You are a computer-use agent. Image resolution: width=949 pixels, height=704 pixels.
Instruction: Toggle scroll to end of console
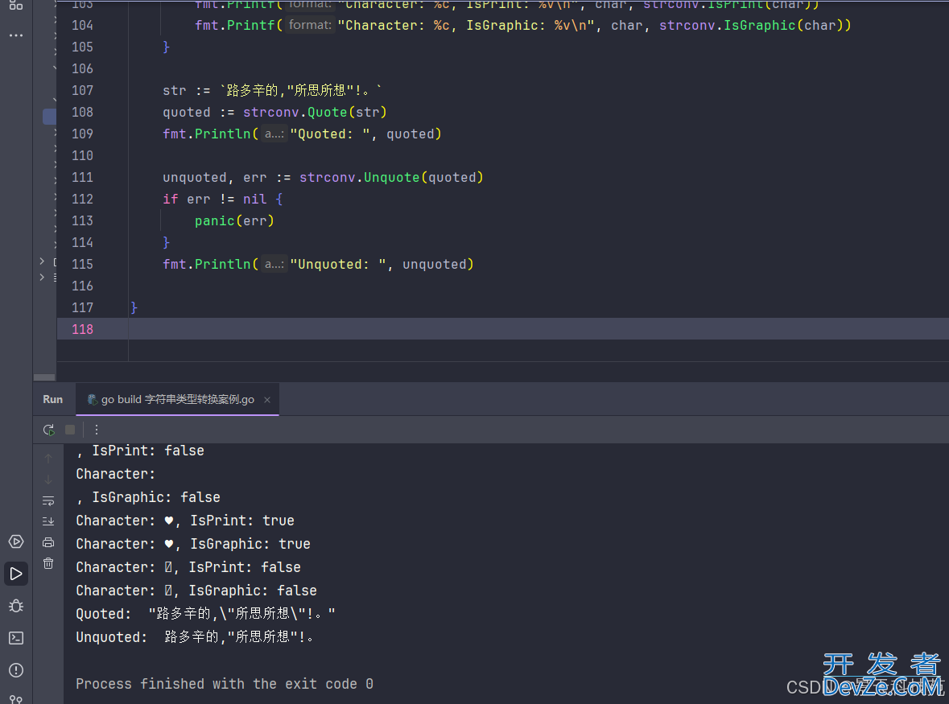coord(48,521)
